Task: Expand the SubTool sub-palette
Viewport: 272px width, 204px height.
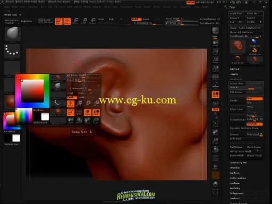Action: point(234,69)
